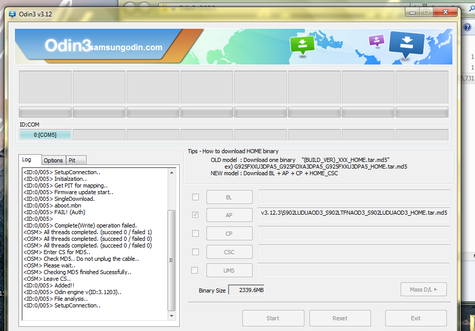Click the Odin3 samsungodin.com banner logo

tap(104, 46)
